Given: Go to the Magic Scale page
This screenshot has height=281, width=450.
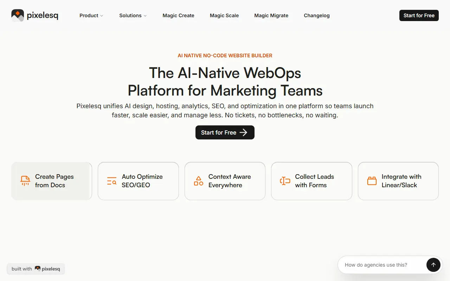Looking at the screenshot, I should 224,15.
